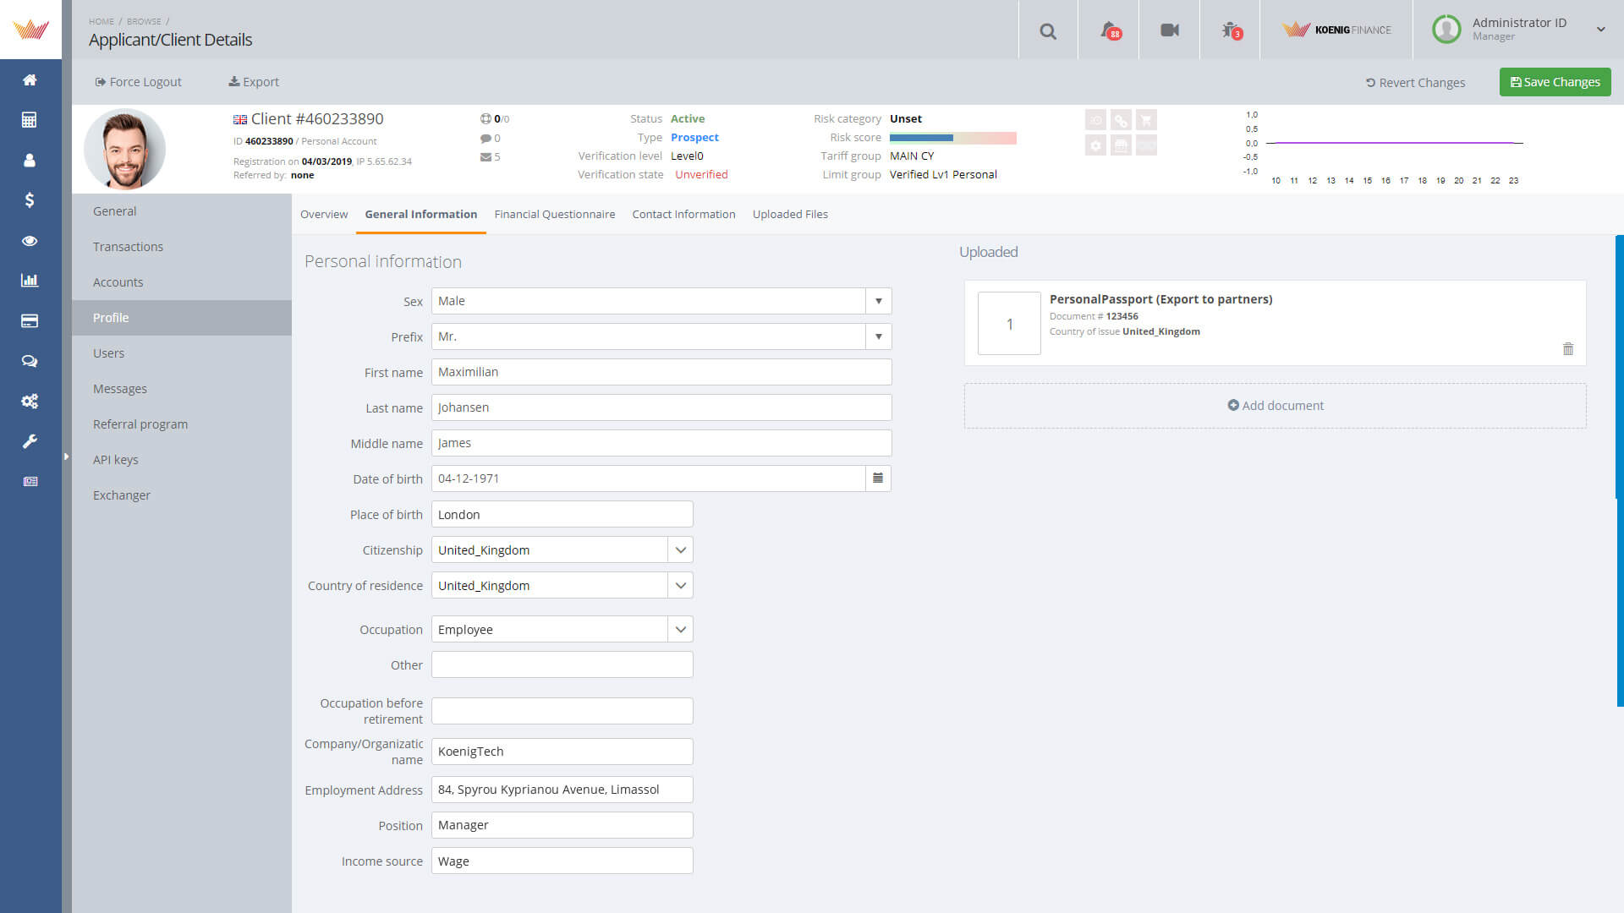Click the faded single gear action icon
This screenshot has width=1624, height=913.
tap(1095, 145)
